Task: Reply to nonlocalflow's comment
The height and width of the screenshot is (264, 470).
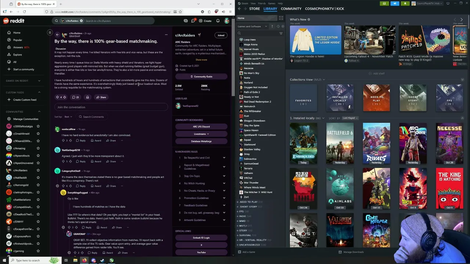Action: tap(81, 140)
